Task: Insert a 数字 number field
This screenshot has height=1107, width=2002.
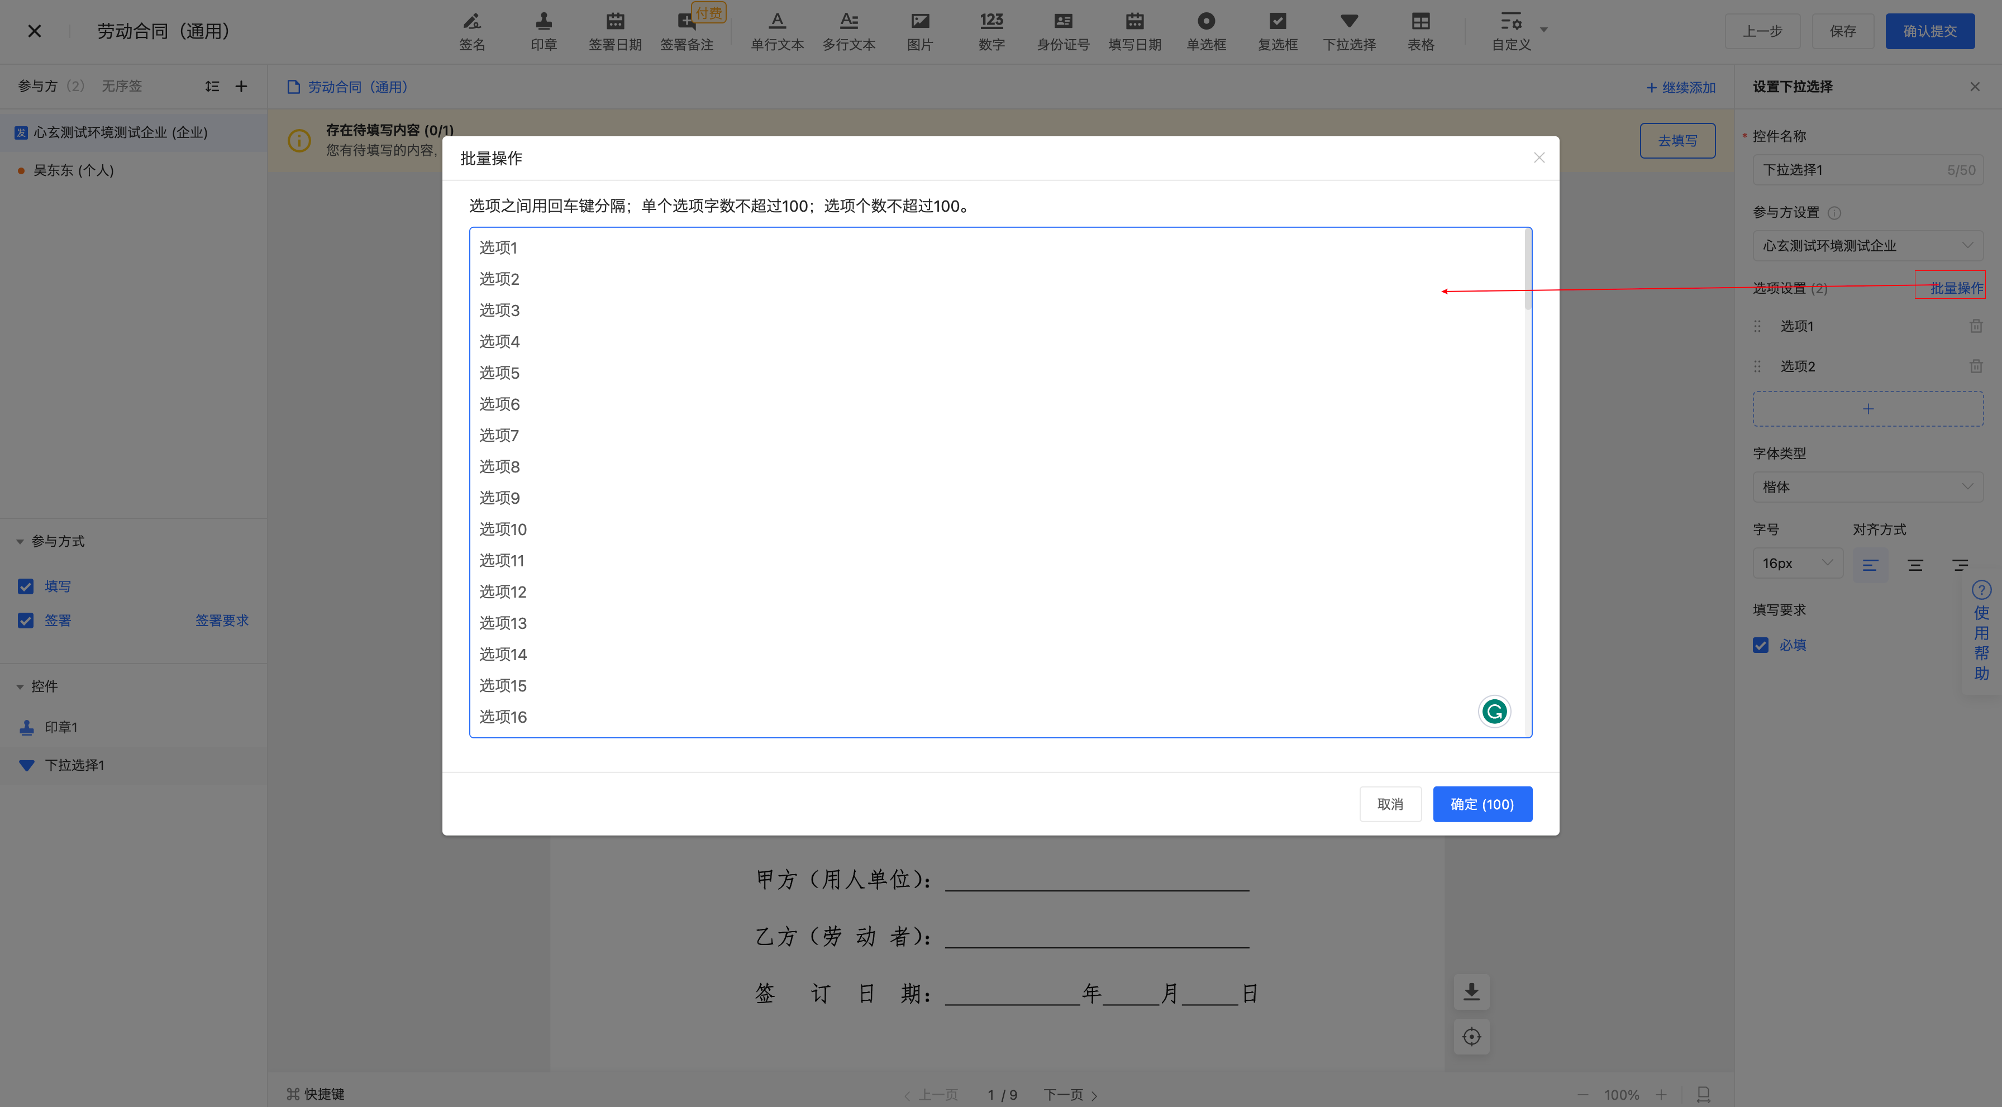Action: tap(992, 31)
